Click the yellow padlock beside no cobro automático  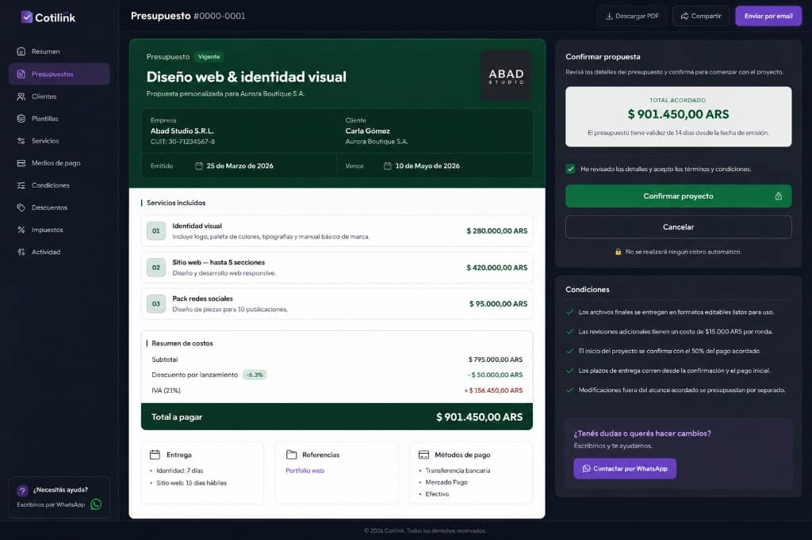tap(618, 252)
